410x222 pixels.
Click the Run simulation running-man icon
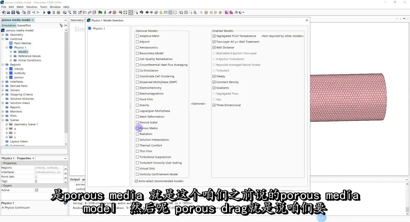pos(110,12)
